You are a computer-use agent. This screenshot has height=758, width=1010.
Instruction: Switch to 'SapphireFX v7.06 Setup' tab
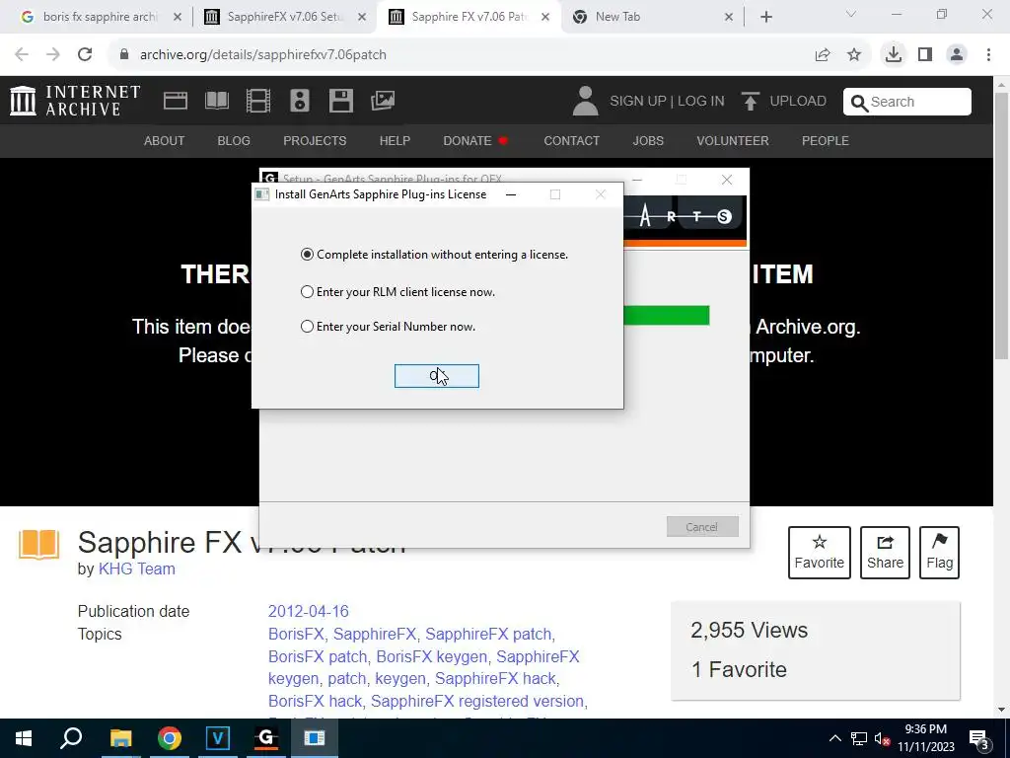[x=283, y=17]
